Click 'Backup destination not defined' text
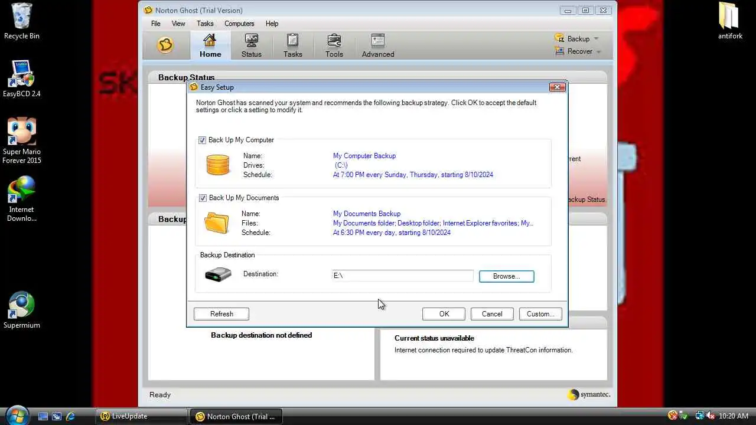Viewport: 756px width, 425px height. click(x=262, y=335)
